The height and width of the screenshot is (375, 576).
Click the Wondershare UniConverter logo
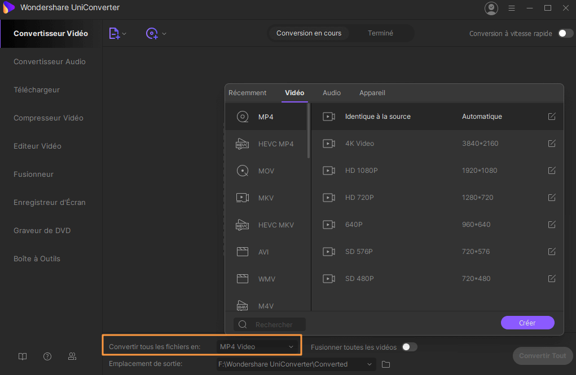(x=8, y=7)
